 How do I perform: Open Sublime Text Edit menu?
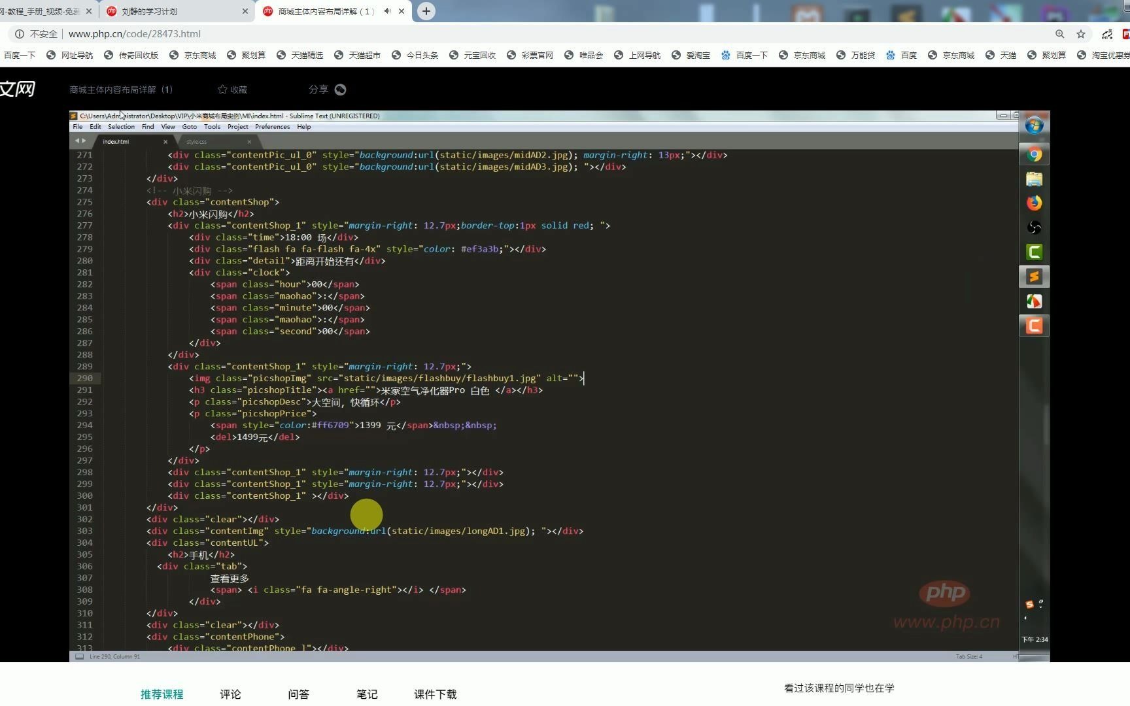pos(95,127)
